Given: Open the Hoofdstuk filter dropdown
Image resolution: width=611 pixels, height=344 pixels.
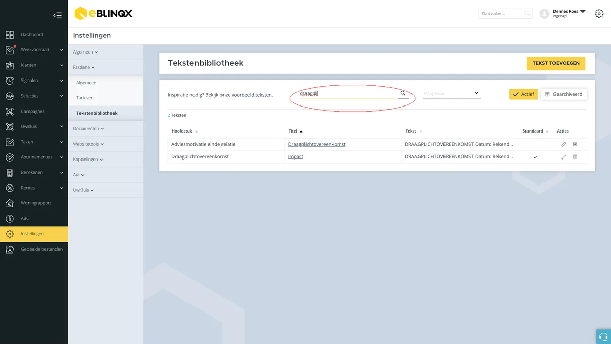Looking at the screenshot, I should tap(452, 93).
